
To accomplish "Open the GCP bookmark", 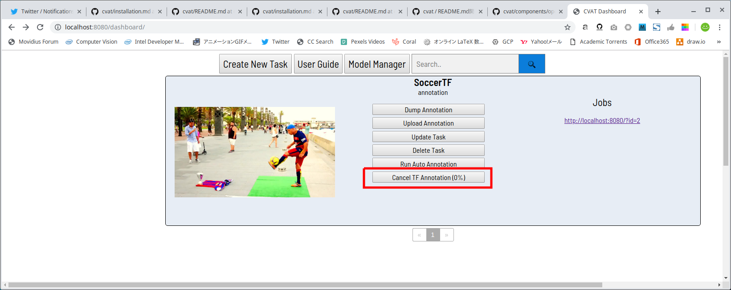I will pos(502,42).
